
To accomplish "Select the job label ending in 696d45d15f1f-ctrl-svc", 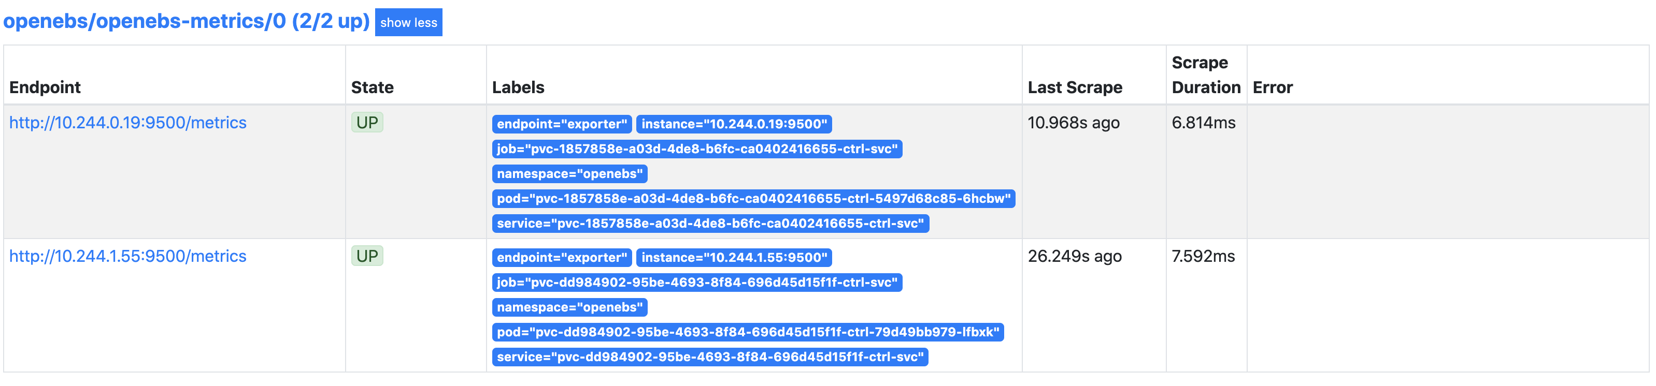I will coord(696,283).
